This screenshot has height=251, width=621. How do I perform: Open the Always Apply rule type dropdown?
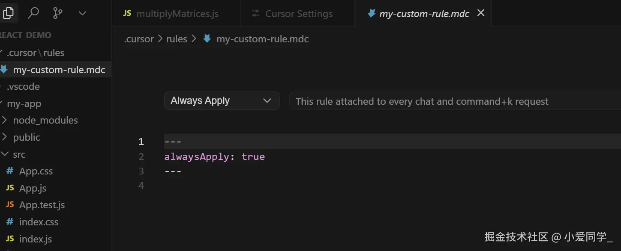point(222,101)
